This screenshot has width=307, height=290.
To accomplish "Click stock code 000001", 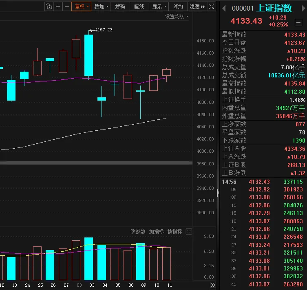I will pyautogui.click(x=243, y=8).
